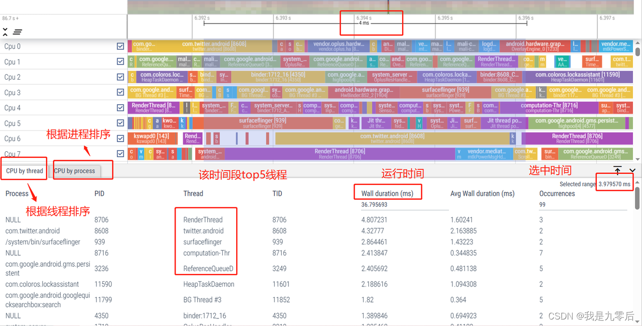This screenshot has width=642, height=326.
Task: Click the 4 ms selection span label
Action: [x=364, y=24]
